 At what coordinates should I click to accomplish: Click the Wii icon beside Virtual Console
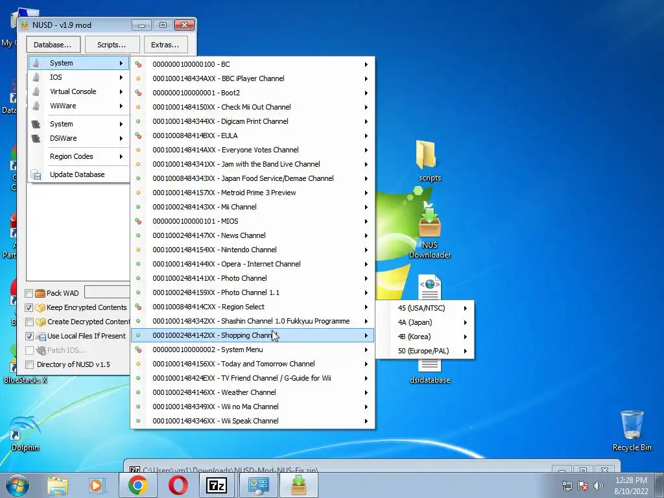click(x=36, y=91)
